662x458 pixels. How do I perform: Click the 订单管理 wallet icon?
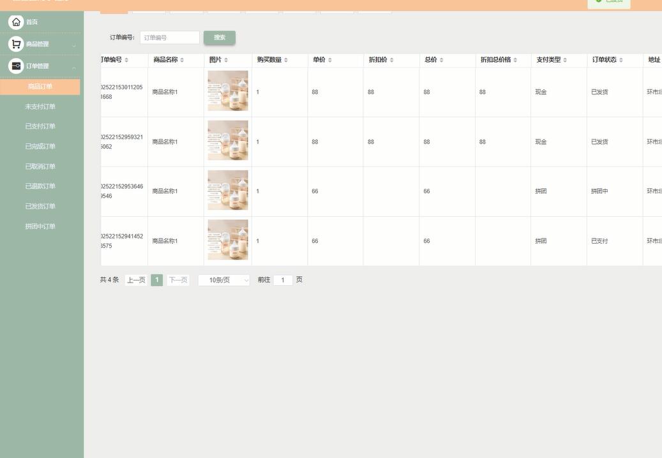pos(16,66)
